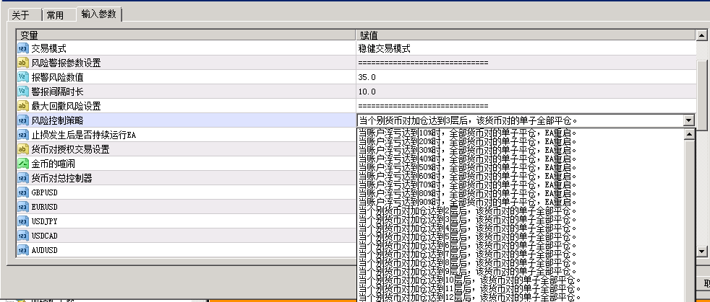Click the selected 风险控制策略 combo box value
Image resolution: width=710 pixels, height=302 pixels.
point(521,120)
